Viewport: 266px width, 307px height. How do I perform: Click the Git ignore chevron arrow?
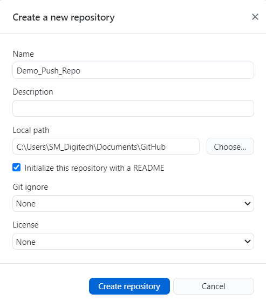(248, 204)
